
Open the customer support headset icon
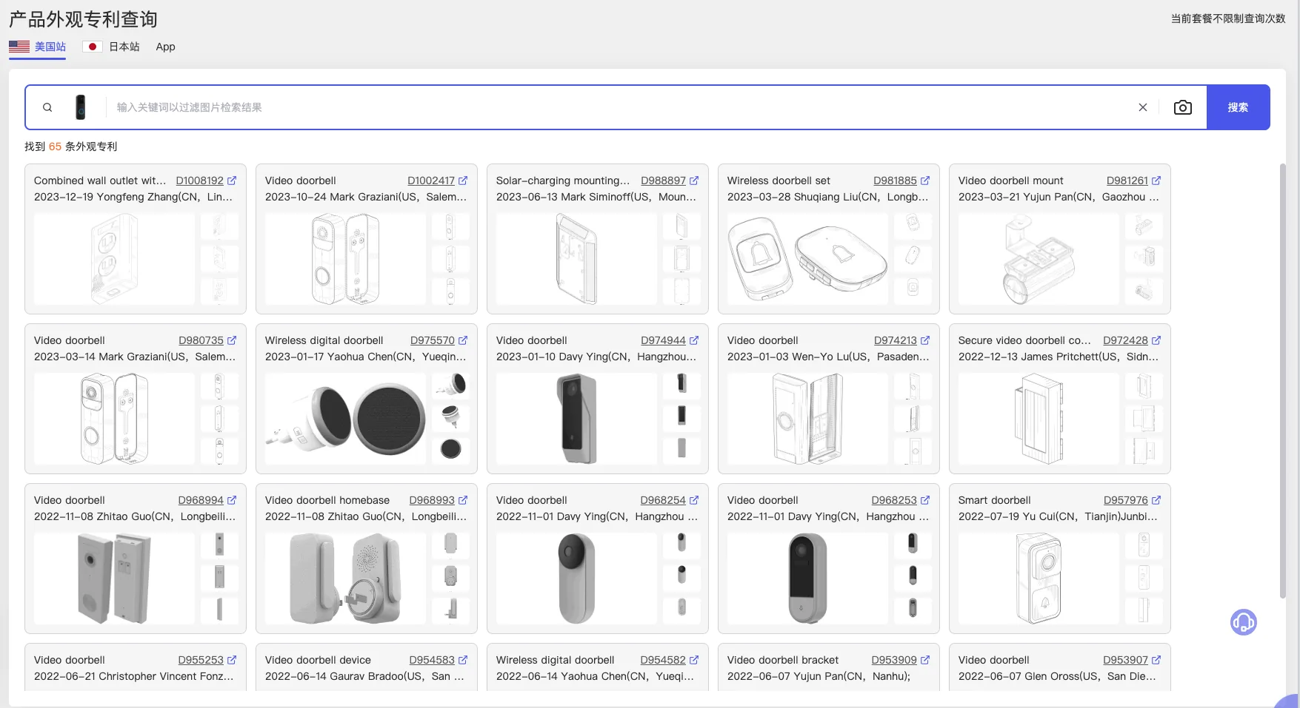(x=1244, y=622)
